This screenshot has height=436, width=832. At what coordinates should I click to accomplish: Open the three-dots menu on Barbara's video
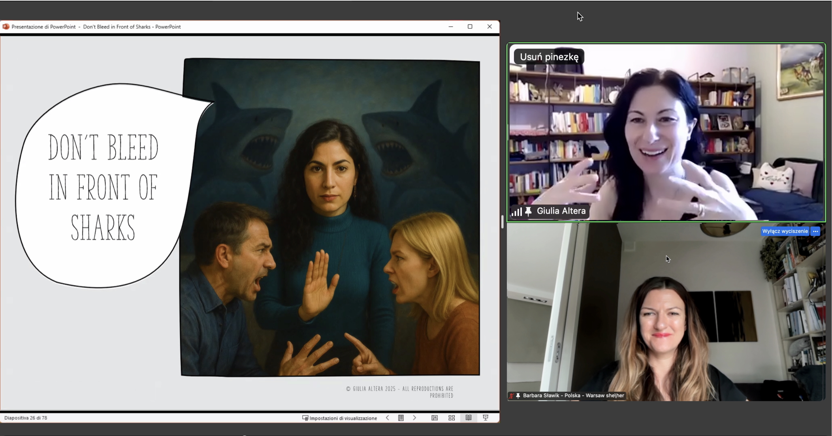point(815,231)
